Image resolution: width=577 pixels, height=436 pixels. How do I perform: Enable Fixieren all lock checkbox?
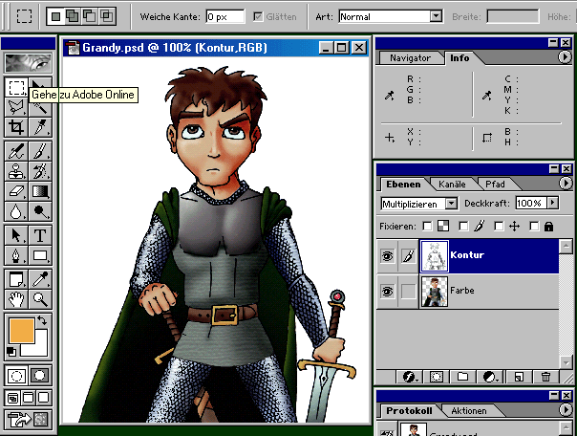click(534, 226)
